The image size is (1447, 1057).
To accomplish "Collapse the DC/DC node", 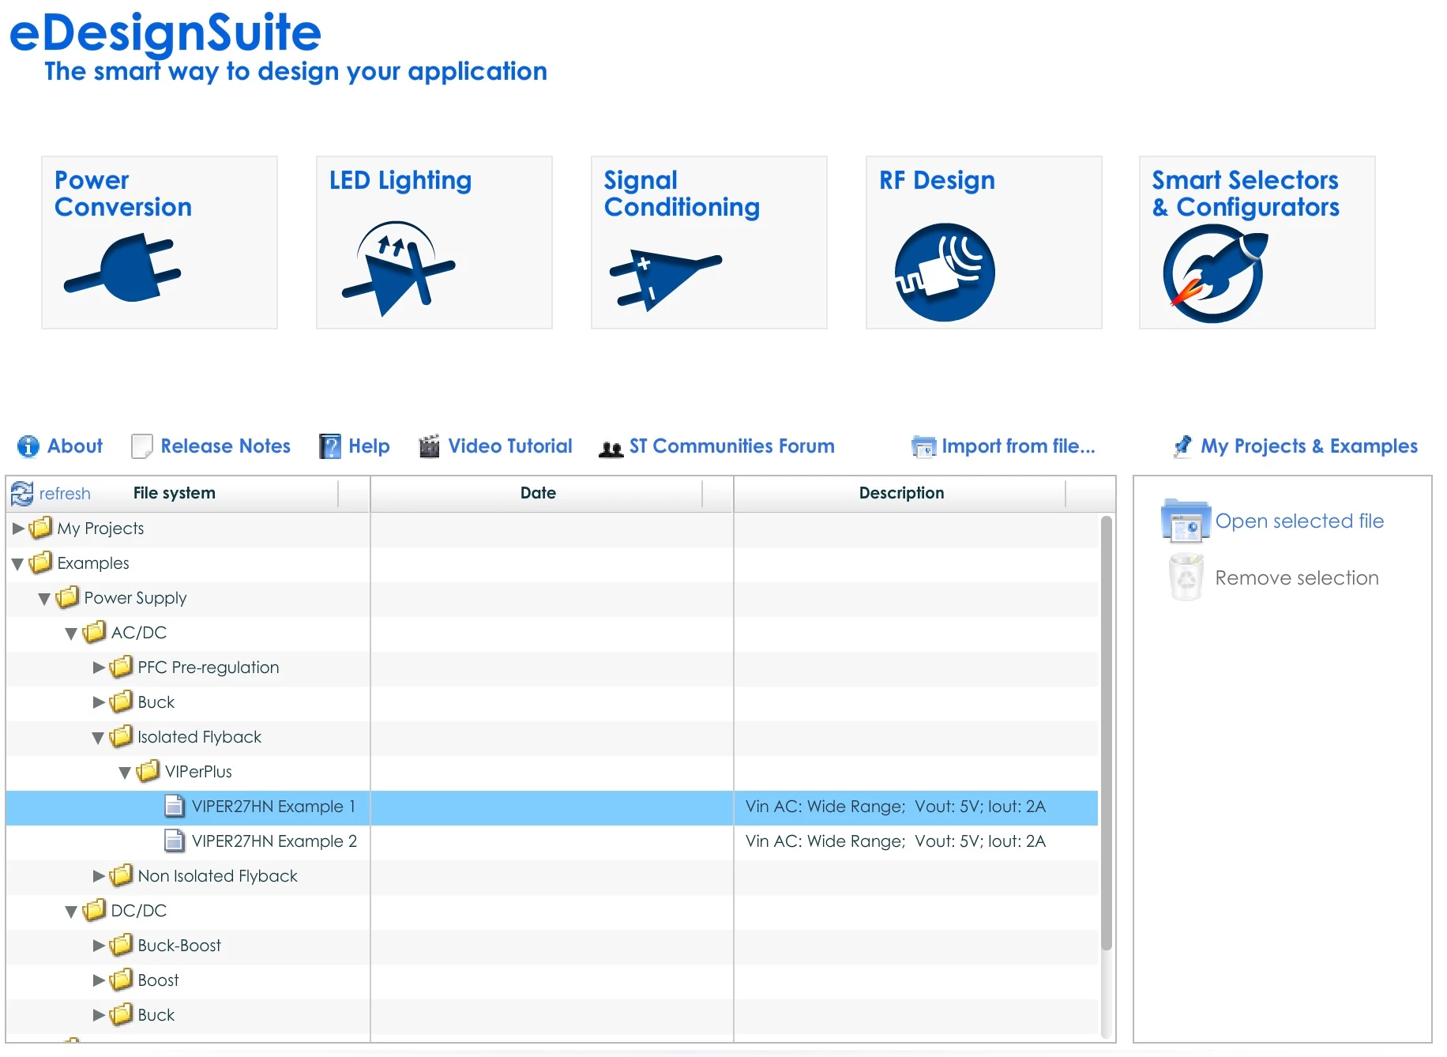I will click(x=72, y=912).
